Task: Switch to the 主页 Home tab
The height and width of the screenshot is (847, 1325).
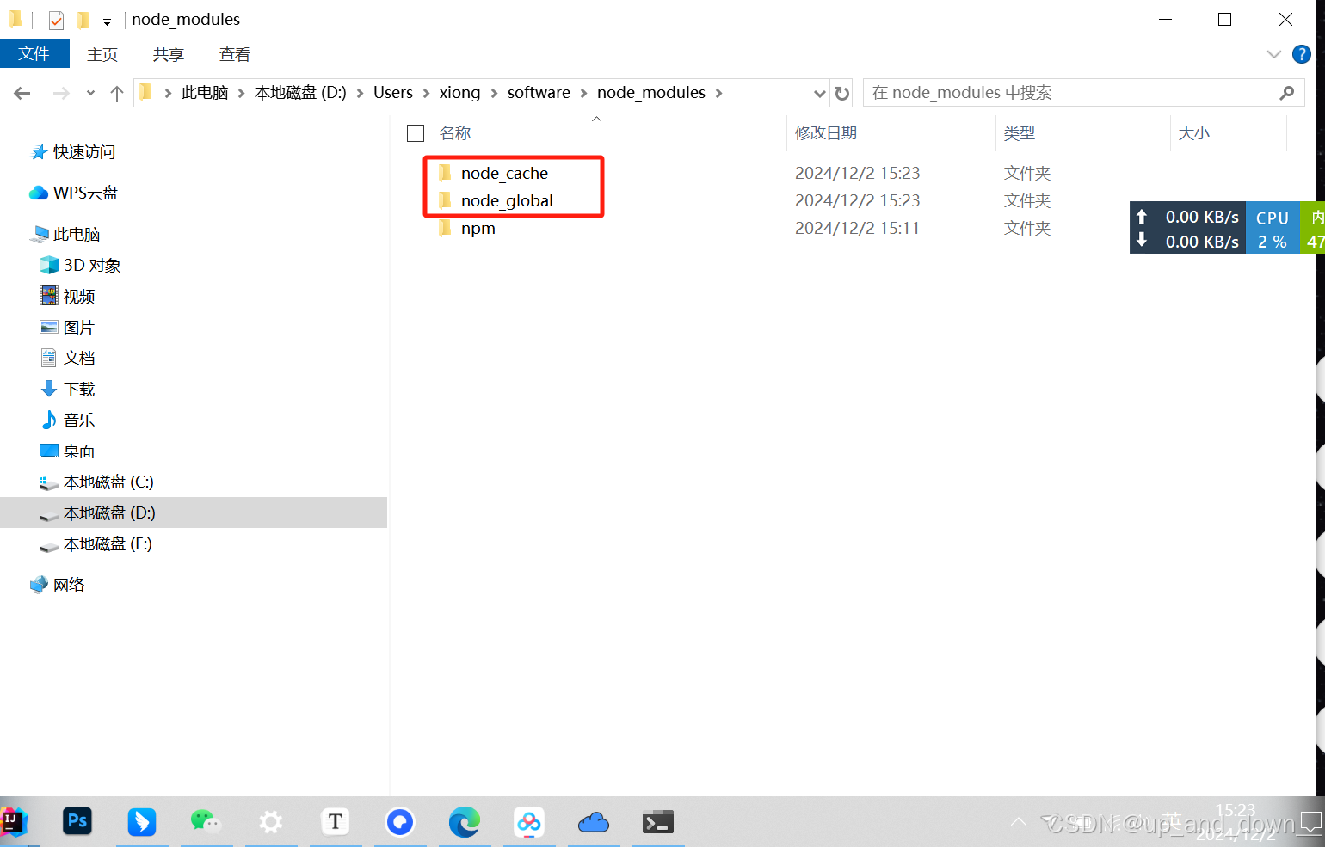Action: click(102, 54)
